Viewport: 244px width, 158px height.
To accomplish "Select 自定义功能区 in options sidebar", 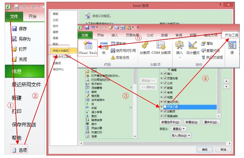I will click(63, 51).
